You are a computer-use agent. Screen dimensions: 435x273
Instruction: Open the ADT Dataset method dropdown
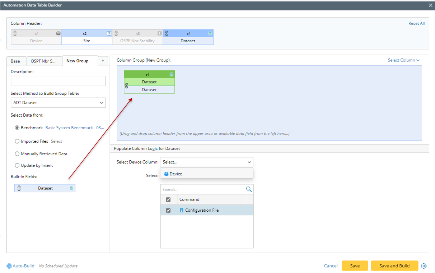point(58,103)
